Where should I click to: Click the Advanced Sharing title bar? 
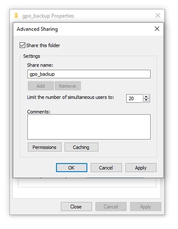point(83,29)
